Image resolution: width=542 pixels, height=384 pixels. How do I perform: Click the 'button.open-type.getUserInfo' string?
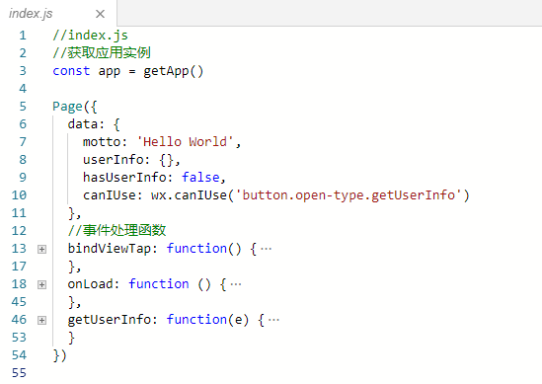point(348,195)
